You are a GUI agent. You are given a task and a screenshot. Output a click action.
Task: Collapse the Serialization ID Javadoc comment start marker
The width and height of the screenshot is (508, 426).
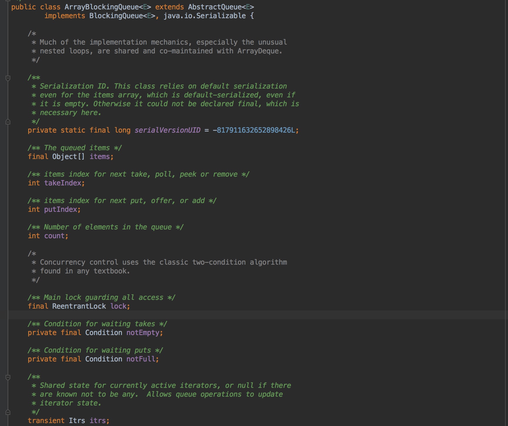8,78
